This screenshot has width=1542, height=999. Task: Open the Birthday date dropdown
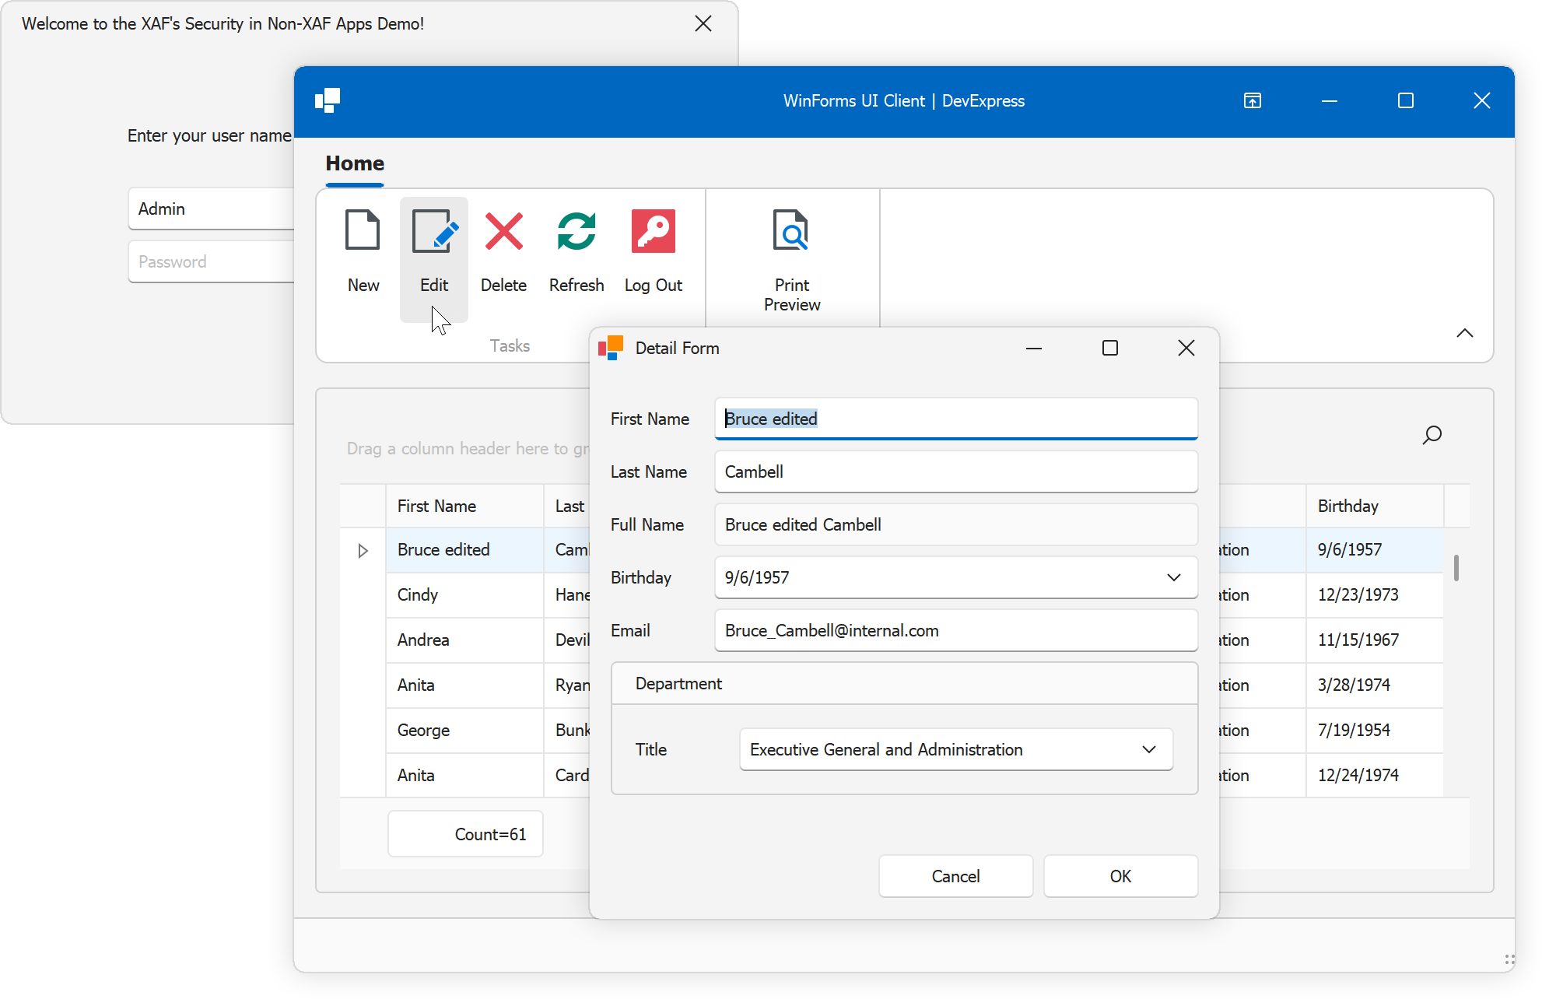pyautogui.click(x=1173, y=577)
